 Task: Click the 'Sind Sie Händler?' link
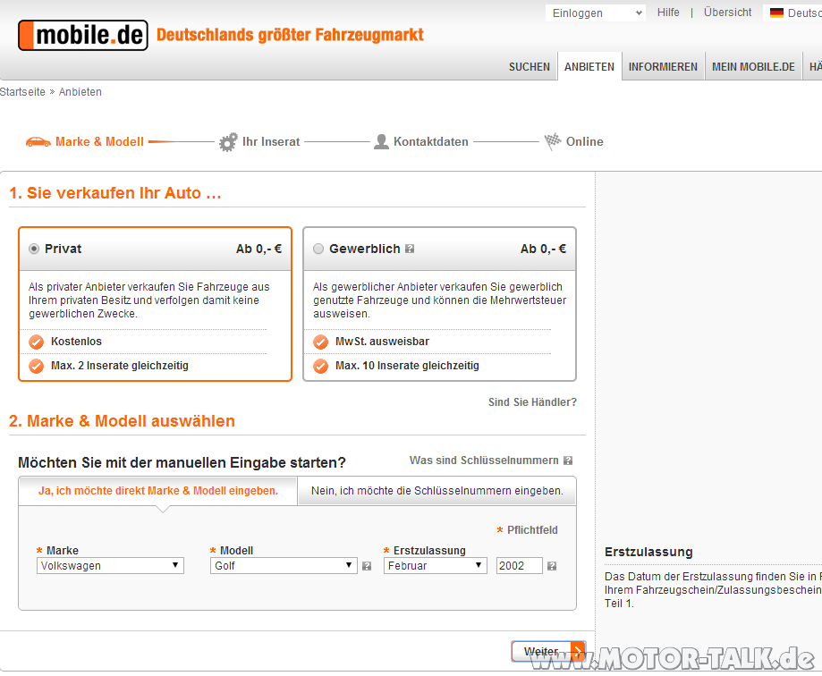[x=532, y=402]
